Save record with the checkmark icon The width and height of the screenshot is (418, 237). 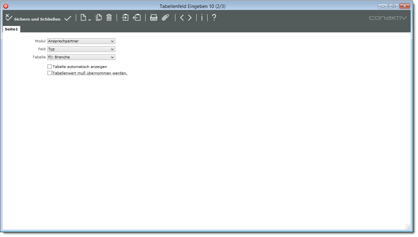pyautogui.click(x=67, y=18)
